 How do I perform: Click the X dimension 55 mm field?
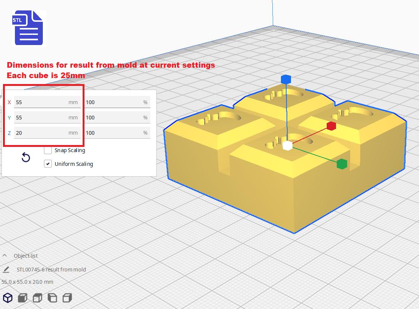pos(47,102)
